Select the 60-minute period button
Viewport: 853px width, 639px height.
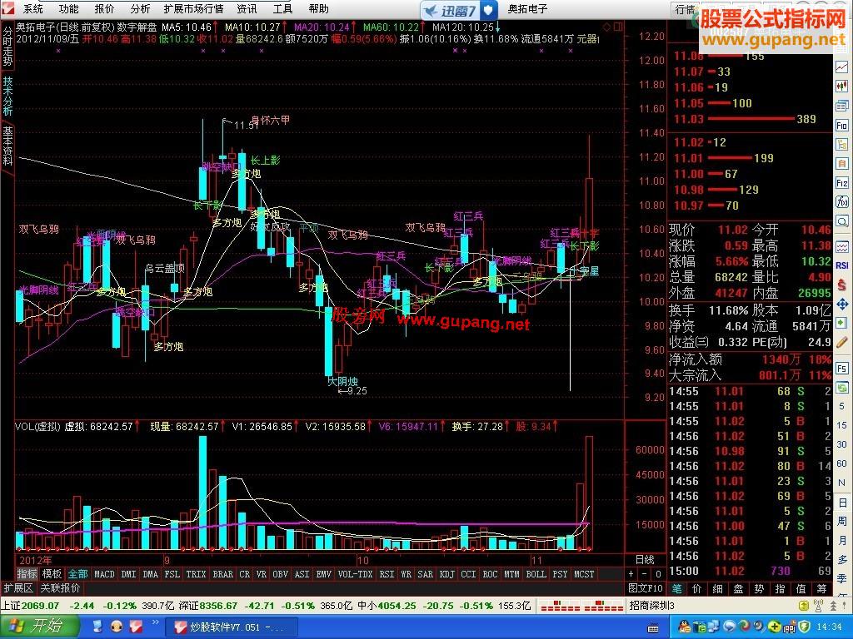(841, 463)
